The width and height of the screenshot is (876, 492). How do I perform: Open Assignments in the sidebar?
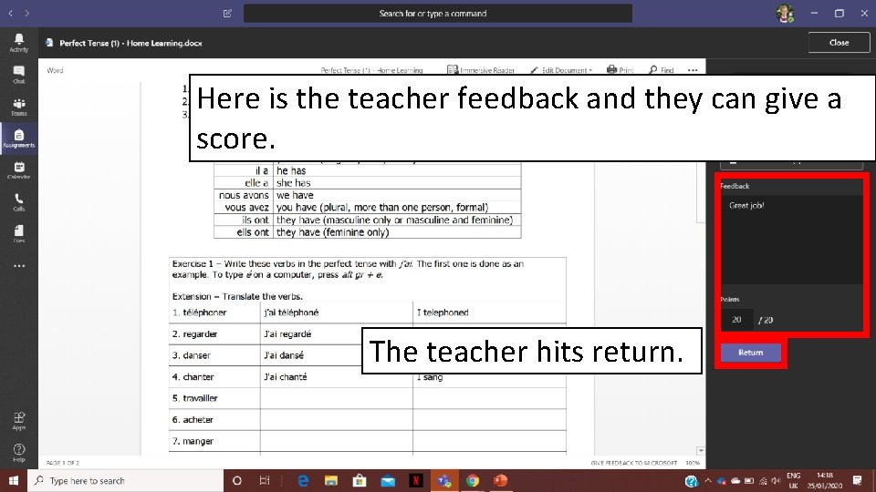18,138
